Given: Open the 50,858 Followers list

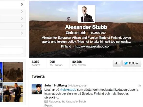Looking at the screenshot, I should (x=79, y=63).
